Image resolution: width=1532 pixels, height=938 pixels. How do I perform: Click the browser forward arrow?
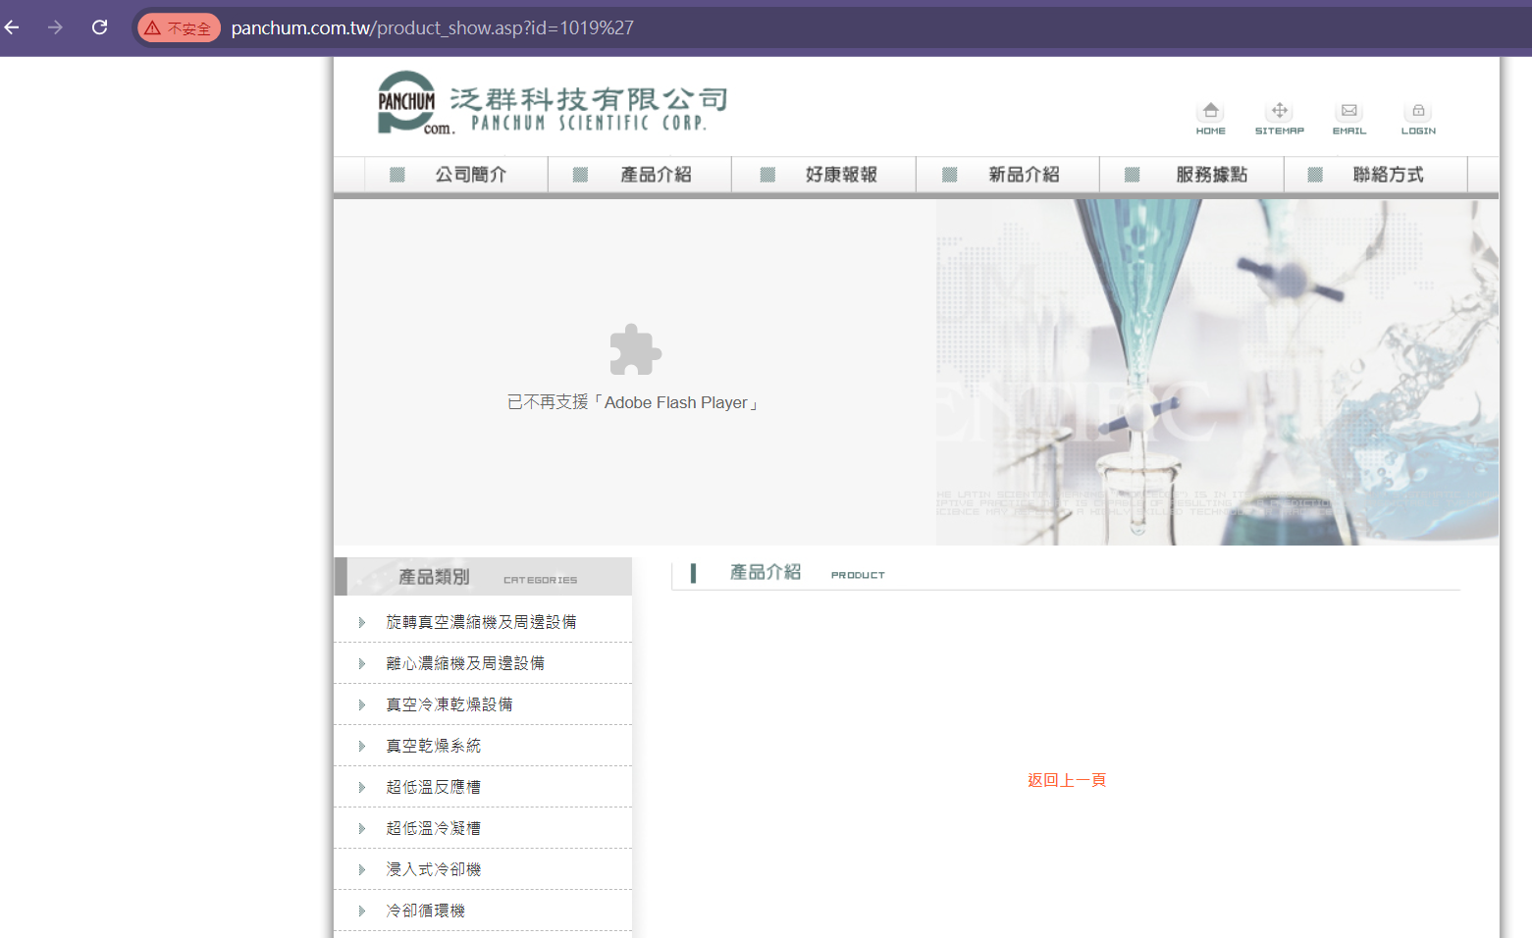pos(55,27)
